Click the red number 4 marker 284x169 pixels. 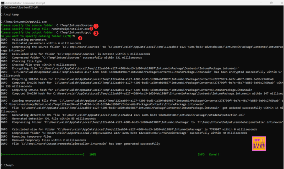coord(80,38)
